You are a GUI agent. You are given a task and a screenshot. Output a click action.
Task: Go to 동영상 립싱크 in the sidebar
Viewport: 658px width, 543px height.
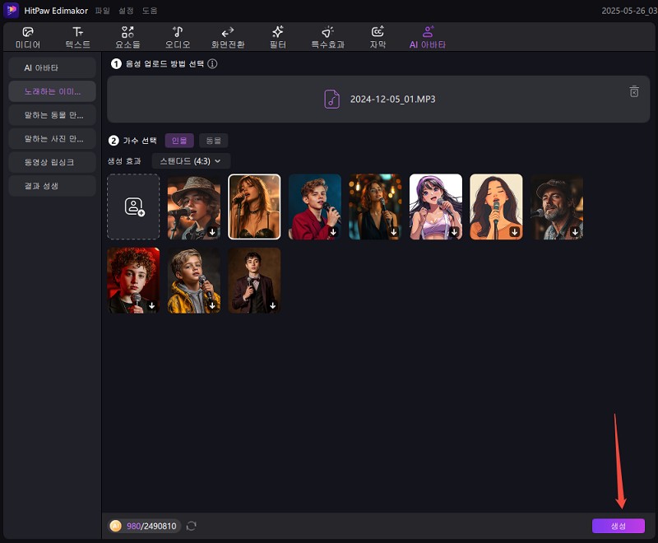[52, 162]
